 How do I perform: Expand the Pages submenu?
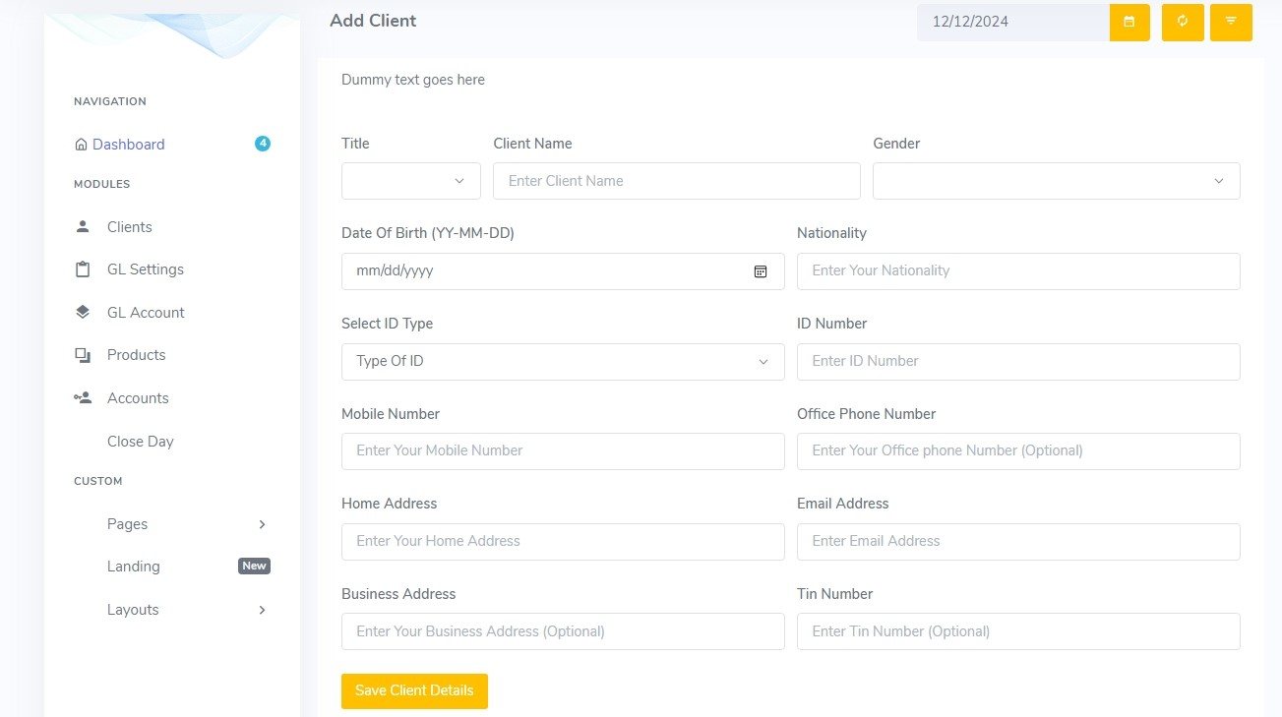[262, 524]
